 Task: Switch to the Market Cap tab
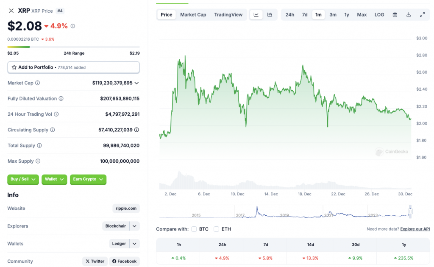pyautogui.click(x=193, y=15)
